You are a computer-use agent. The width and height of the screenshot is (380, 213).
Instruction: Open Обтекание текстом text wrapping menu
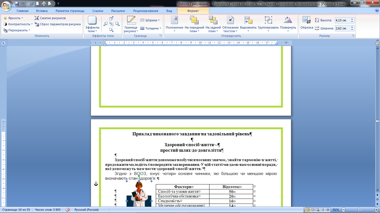pyautogui.click(x=230, y=24)
